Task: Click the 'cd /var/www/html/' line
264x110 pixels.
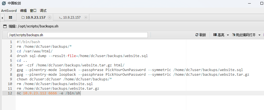Action: 35,51
